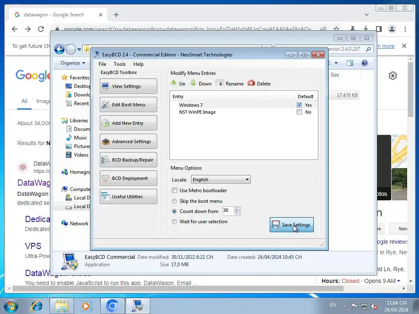Open the BCD Deployment section

point(128,178)
